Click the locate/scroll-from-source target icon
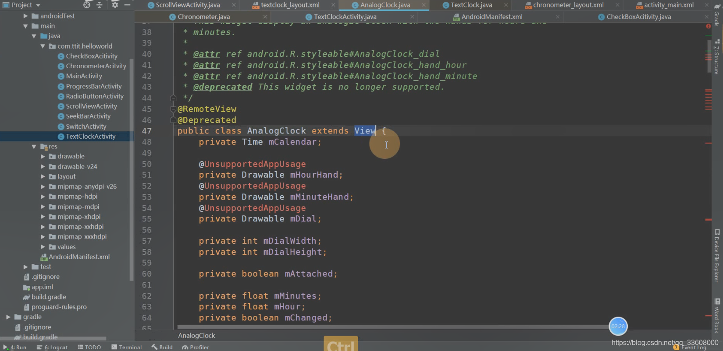 click(87, 5)
